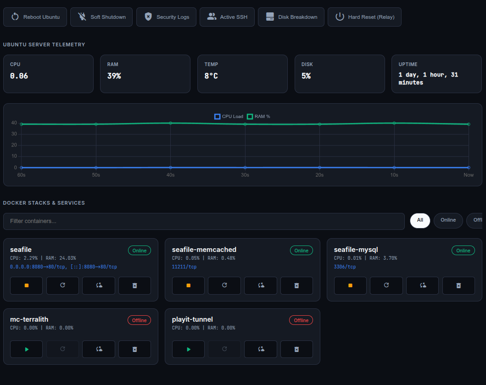Filter to Online containers only
Viewport: 486px width, 385px height.
(x=448, y=220)
